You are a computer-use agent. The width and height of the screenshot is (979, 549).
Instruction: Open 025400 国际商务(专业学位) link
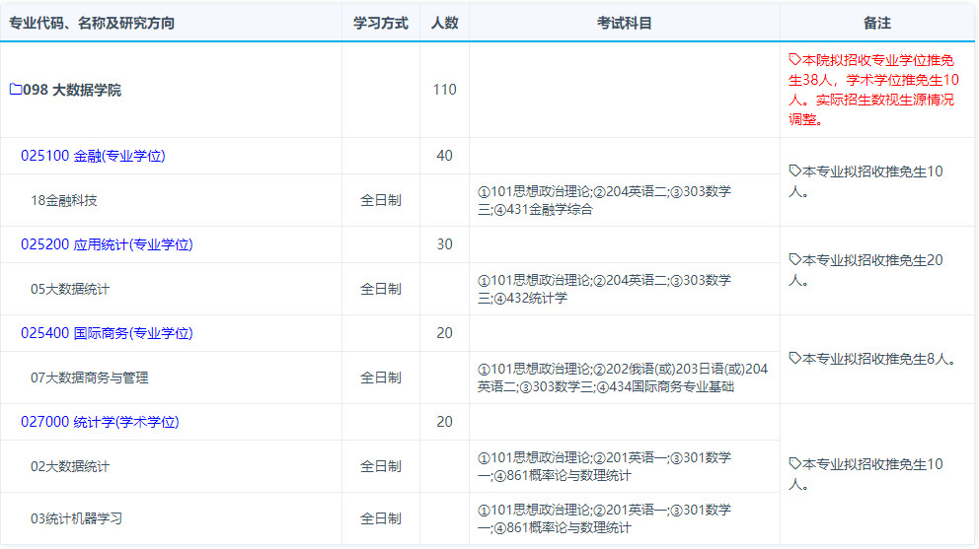tap(107, 333)
